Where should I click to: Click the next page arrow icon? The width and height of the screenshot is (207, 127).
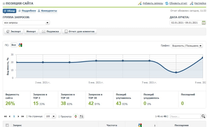pyautogui.click(x=18, y=117)
